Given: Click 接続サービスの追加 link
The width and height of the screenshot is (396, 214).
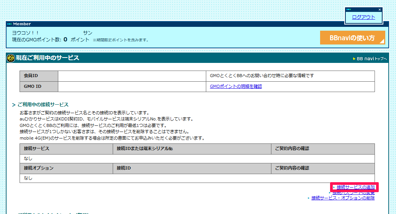Looking at the screenshot, I should click(x=356, y=187).
